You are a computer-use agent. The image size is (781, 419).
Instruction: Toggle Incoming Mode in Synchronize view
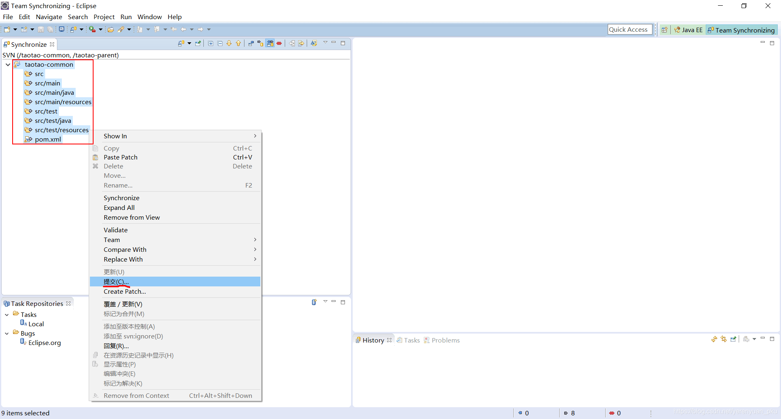pyautogui.click(x=251, y=43)
